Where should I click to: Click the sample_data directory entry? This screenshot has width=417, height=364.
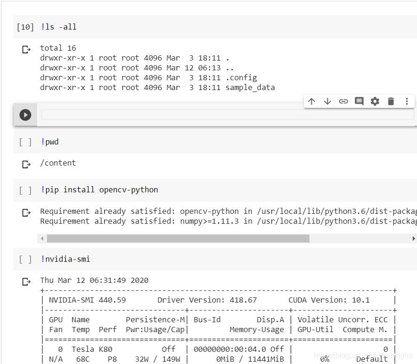click(x=250, y=87)
